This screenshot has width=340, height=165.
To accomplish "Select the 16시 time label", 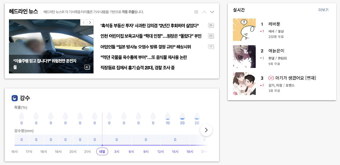I will pyautogui.click(x=14, y=151).
